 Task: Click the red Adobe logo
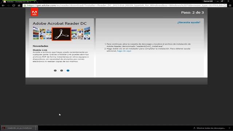(x=35, y=12)
